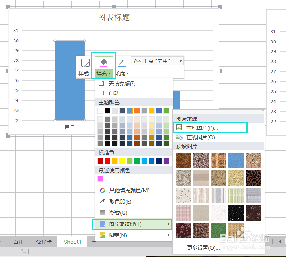This screenshot has height=257, width=286.
Task: Expand the 图片或纹理 submenu arrow
Action: point(169,224)
